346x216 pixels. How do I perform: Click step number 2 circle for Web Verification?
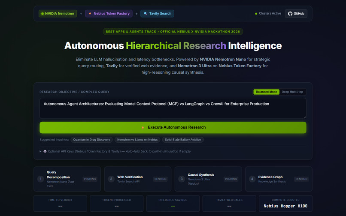click(x=111, y=179)
